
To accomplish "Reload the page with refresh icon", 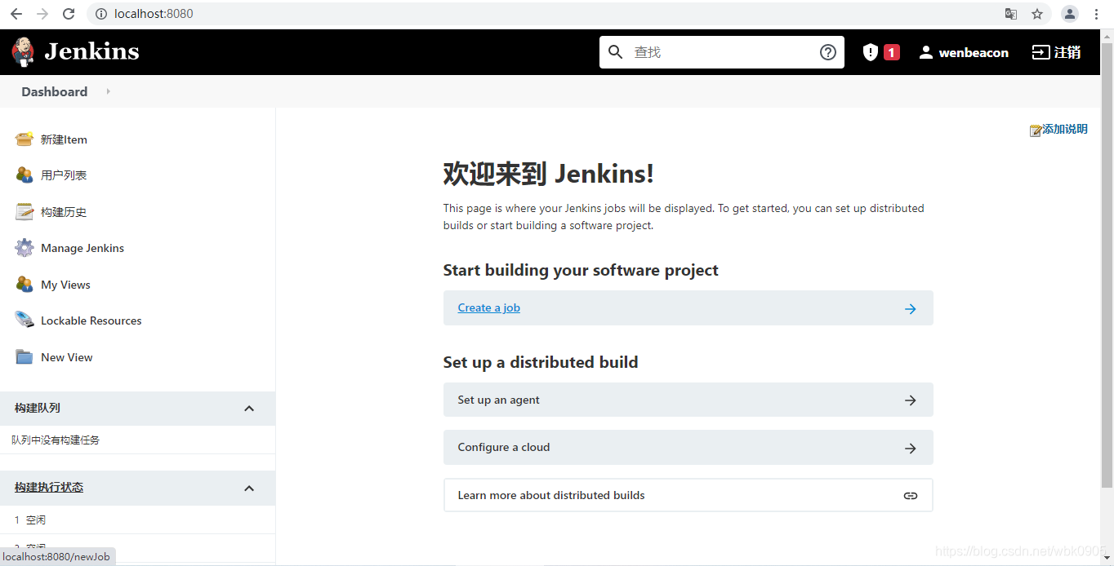I will click(x=69, y=14).
